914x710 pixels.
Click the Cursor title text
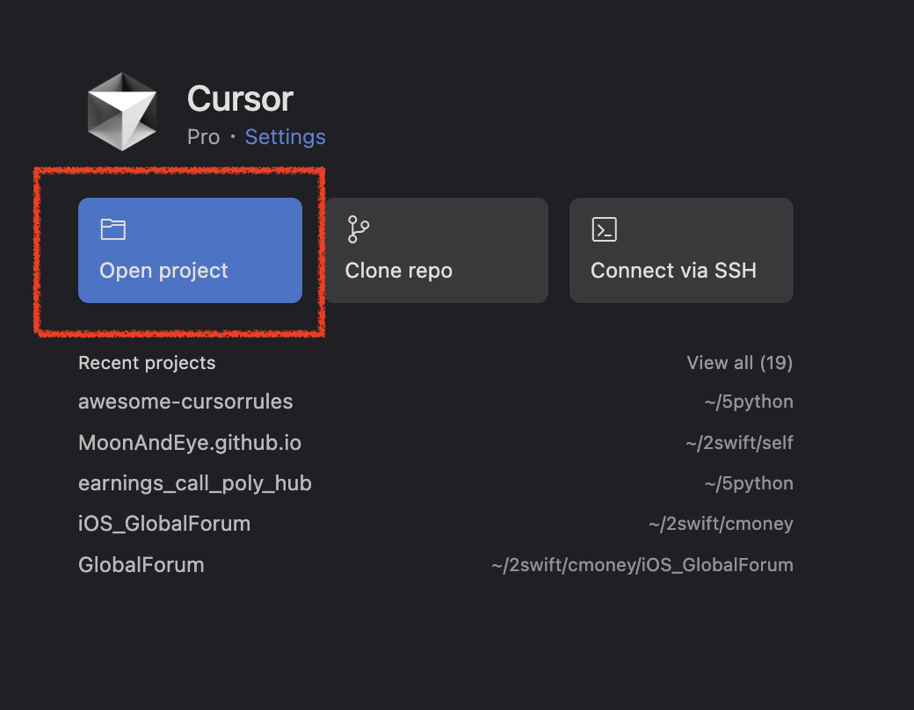240,98
